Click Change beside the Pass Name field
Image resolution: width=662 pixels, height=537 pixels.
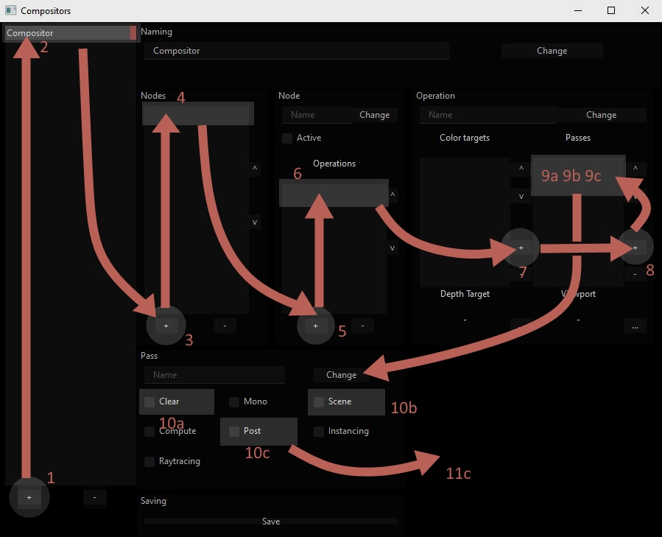click(341, 375)
